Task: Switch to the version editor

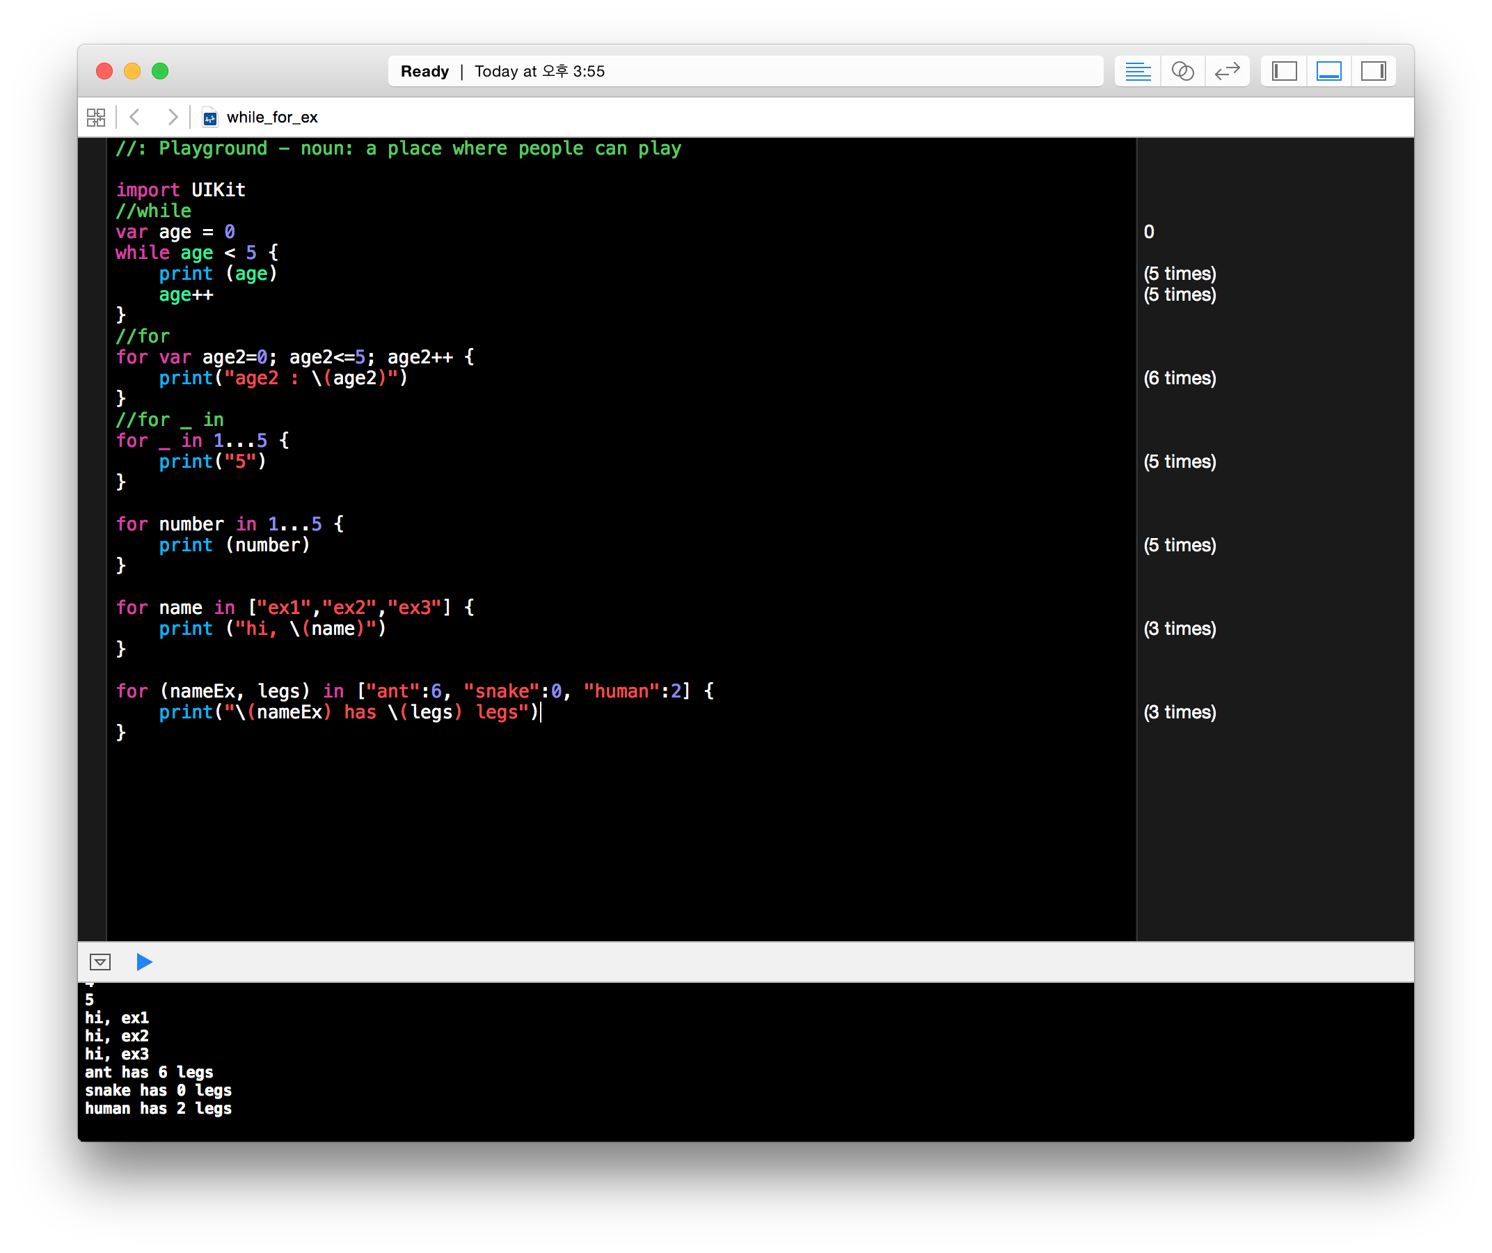Action: (1227, 71)
